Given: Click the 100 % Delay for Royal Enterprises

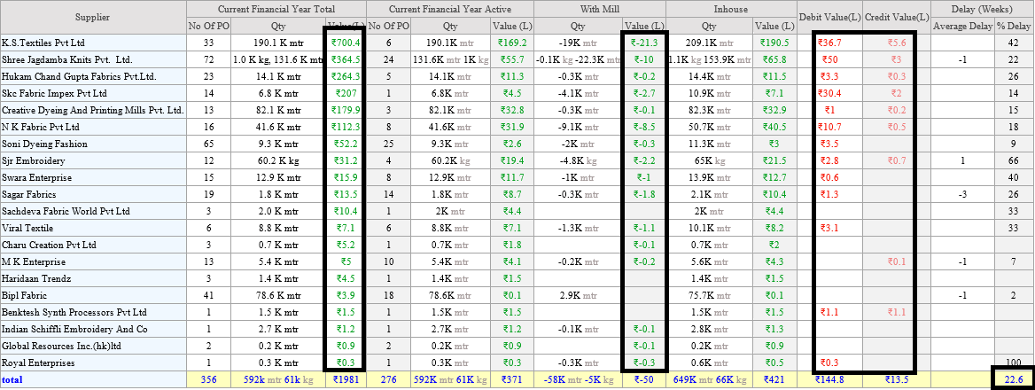Looking at the screenshot, I should (x=1015, y=363).
